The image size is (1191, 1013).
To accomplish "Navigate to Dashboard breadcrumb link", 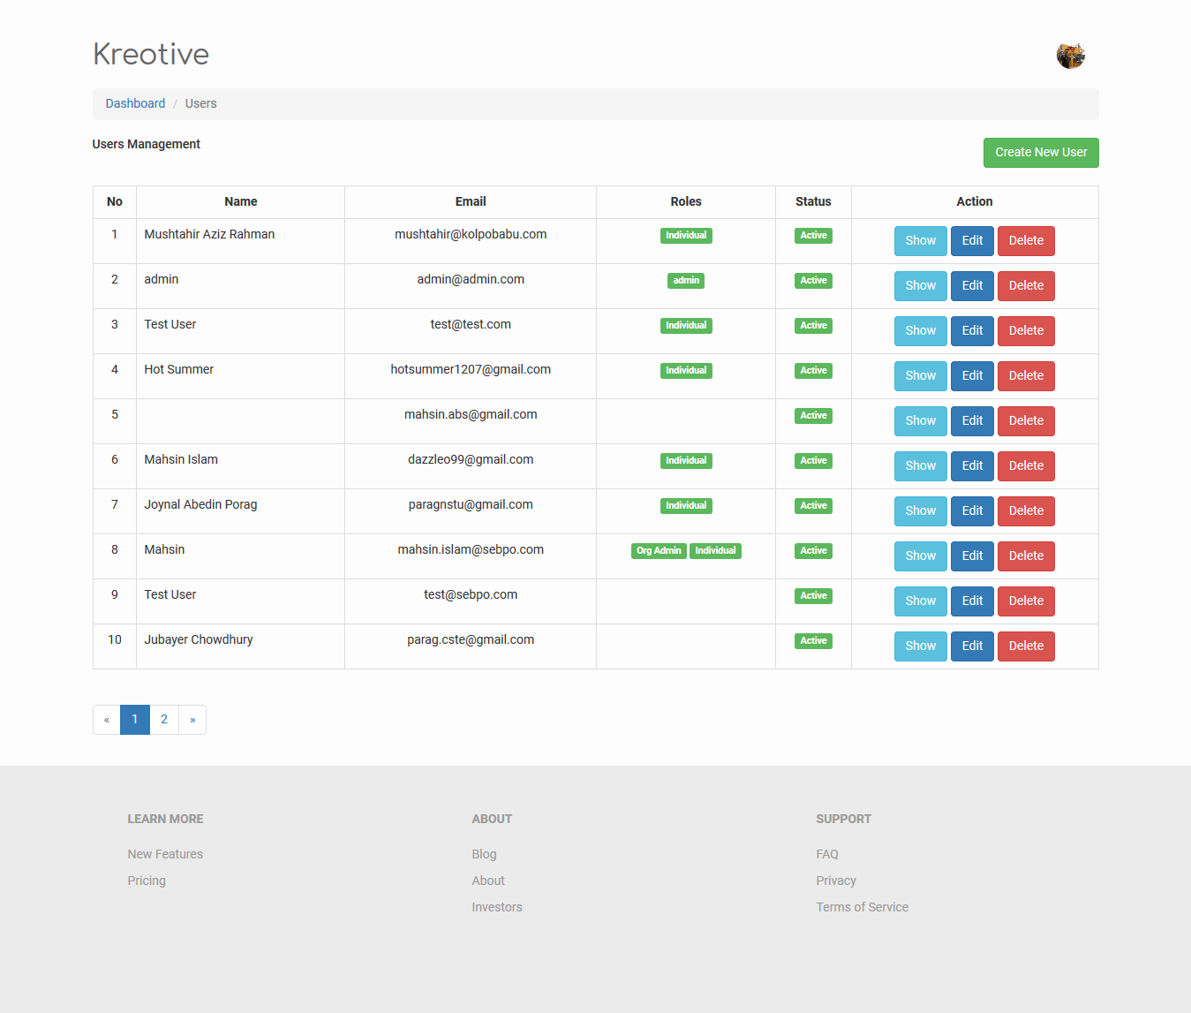I will point(135,103).
